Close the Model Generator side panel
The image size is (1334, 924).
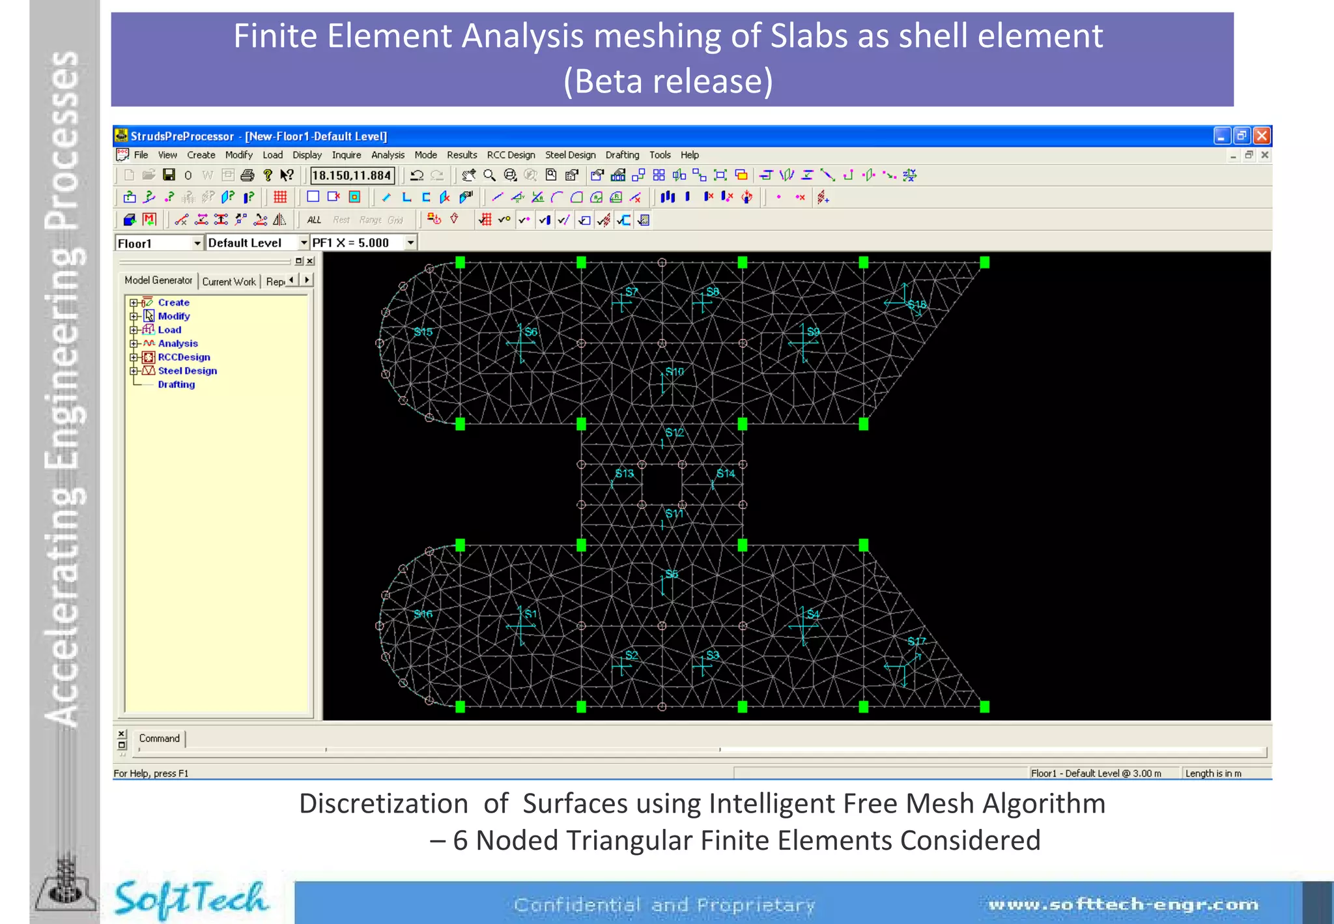pos(311,261)
